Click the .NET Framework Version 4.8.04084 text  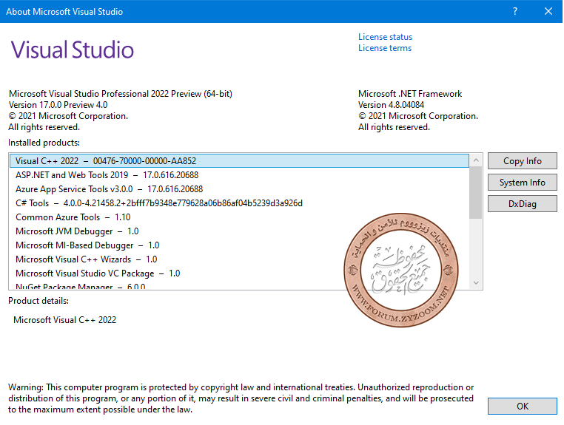391,105
